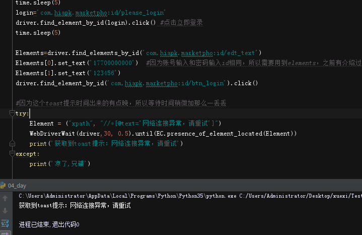Click the Python icon on the 04_day run tab

(x=3, y=186)
